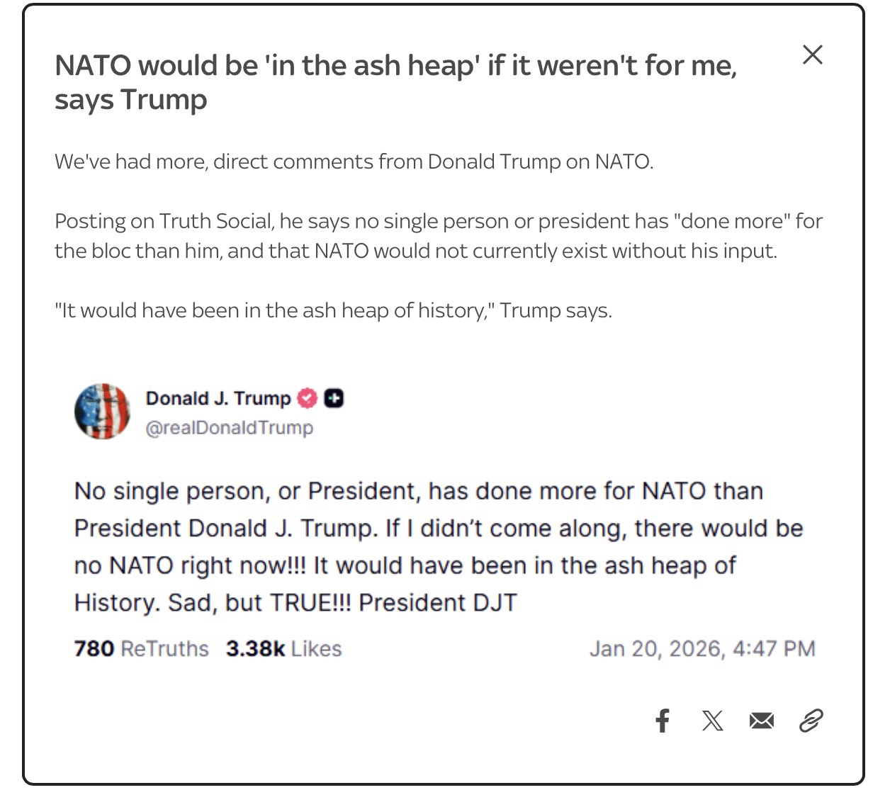The image size is (873, 790).
Task: Click the quoted 'ash heap of history' line
Action: coord(333,310)
